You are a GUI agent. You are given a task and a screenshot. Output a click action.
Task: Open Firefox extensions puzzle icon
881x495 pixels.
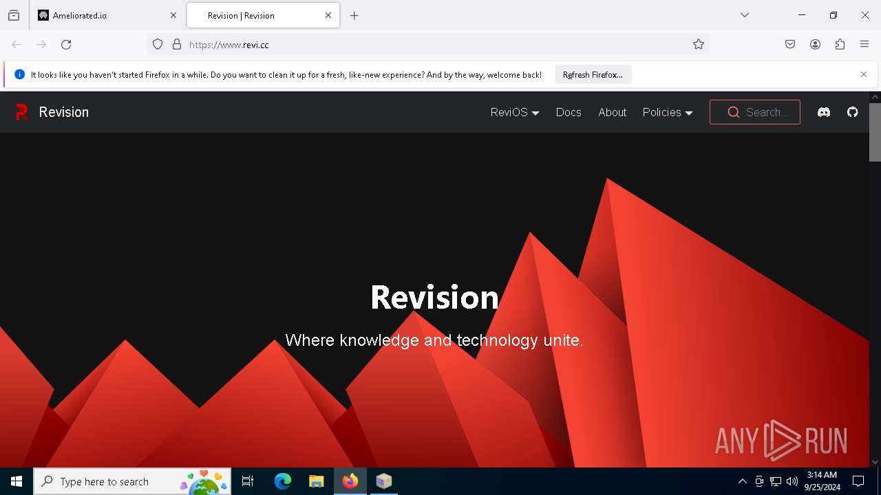[x=840, y=45]
